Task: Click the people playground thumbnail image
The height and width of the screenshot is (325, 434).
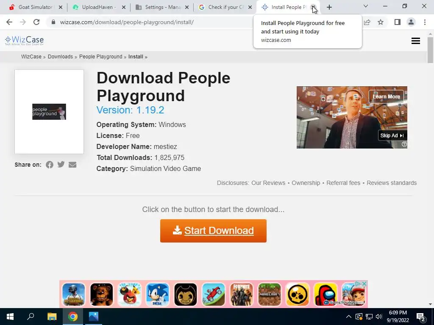Action: [49, 112]
